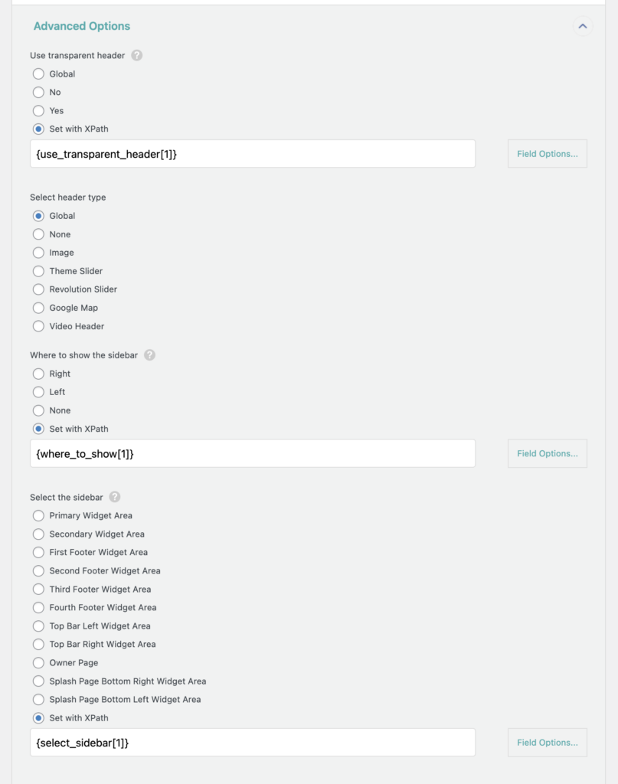Image resolution: width=618 pixels, height=784 pixels.
Task: Select 'Owner Page' as sidebar
Action: (38, 662)
